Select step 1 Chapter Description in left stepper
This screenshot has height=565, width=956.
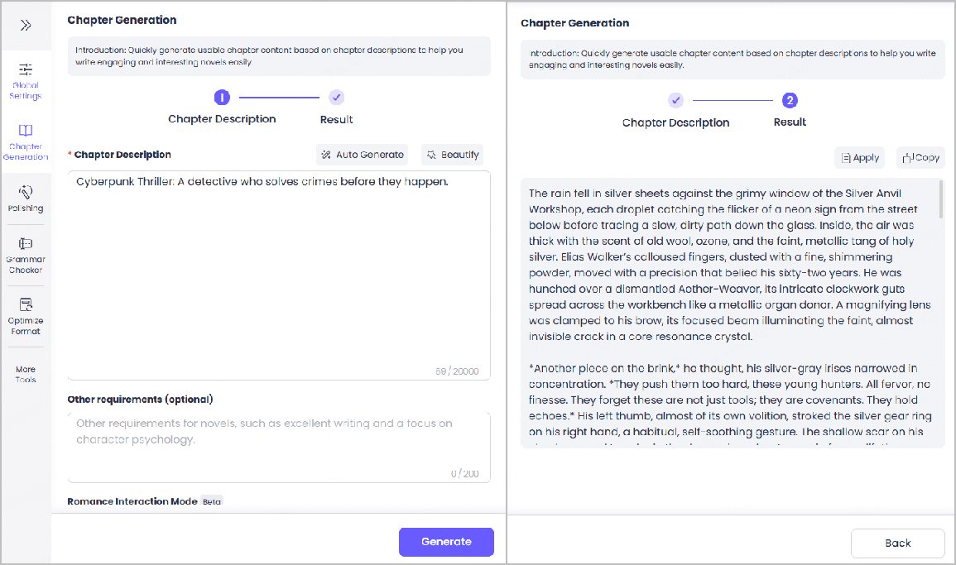click(222, 98)
